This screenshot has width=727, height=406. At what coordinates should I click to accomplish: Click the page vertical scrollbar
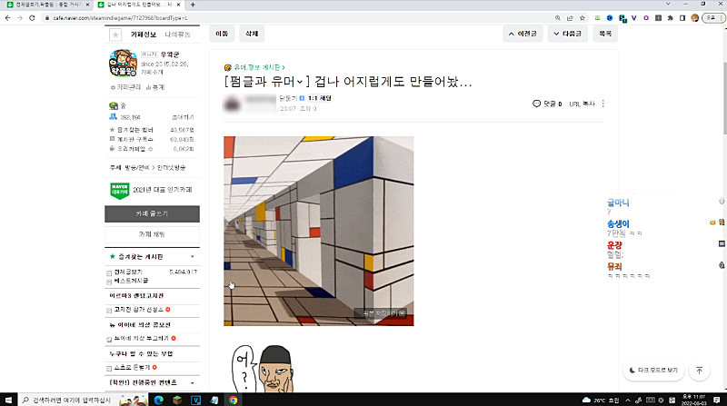724,97
